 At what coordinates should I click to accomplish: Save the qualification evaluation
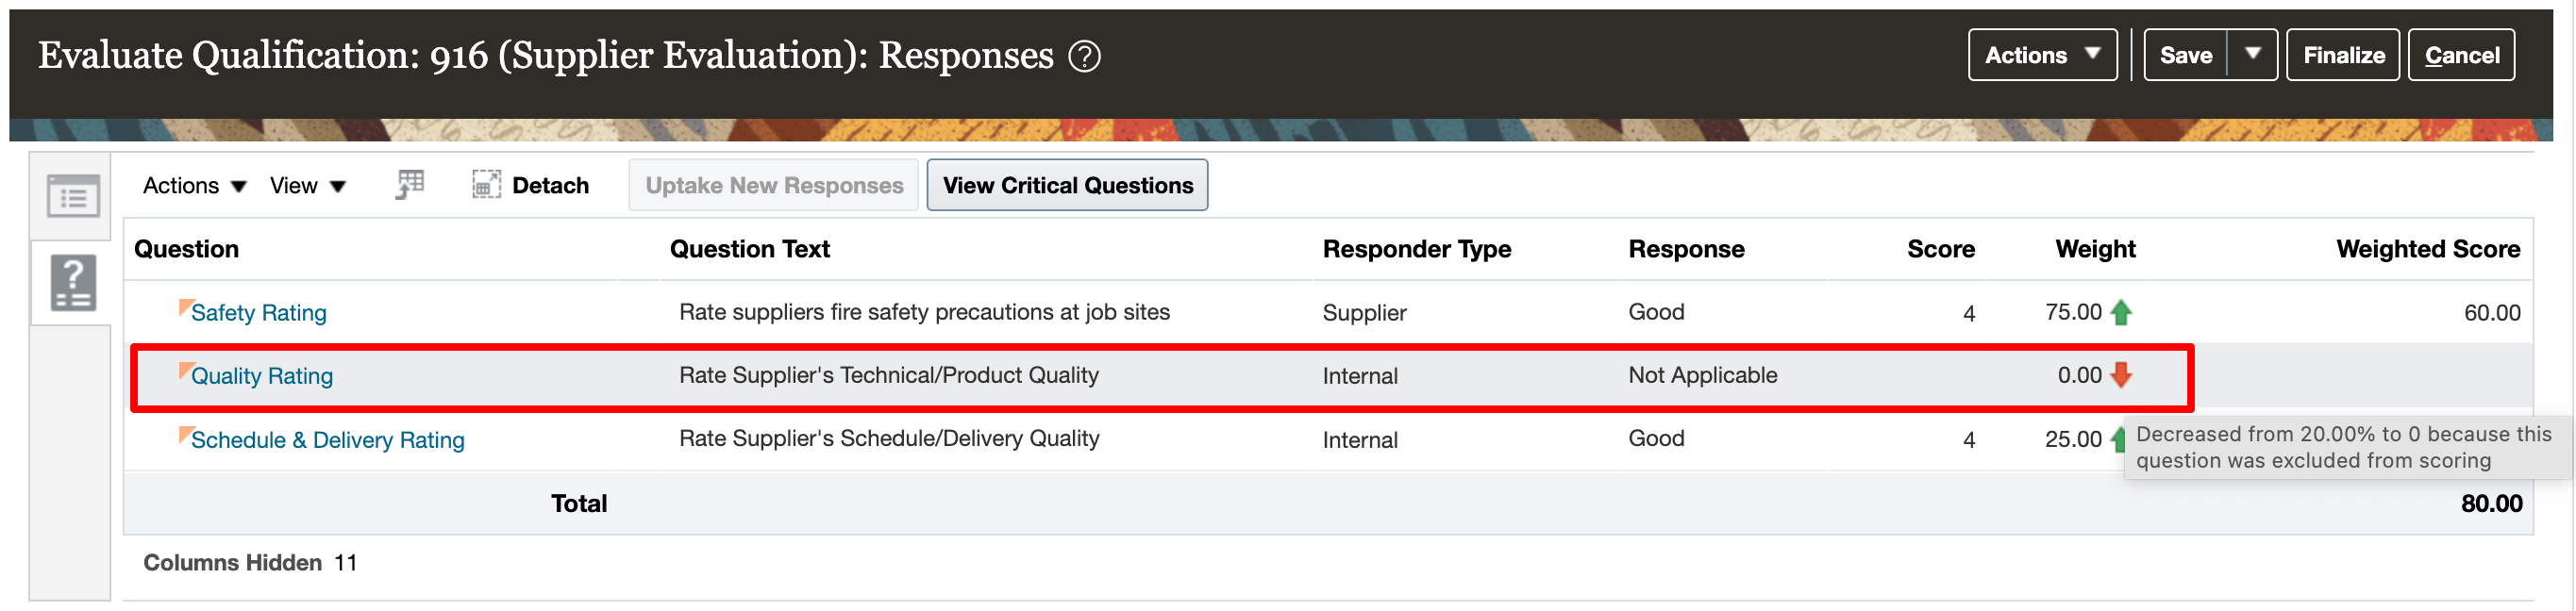[2185, 55]
